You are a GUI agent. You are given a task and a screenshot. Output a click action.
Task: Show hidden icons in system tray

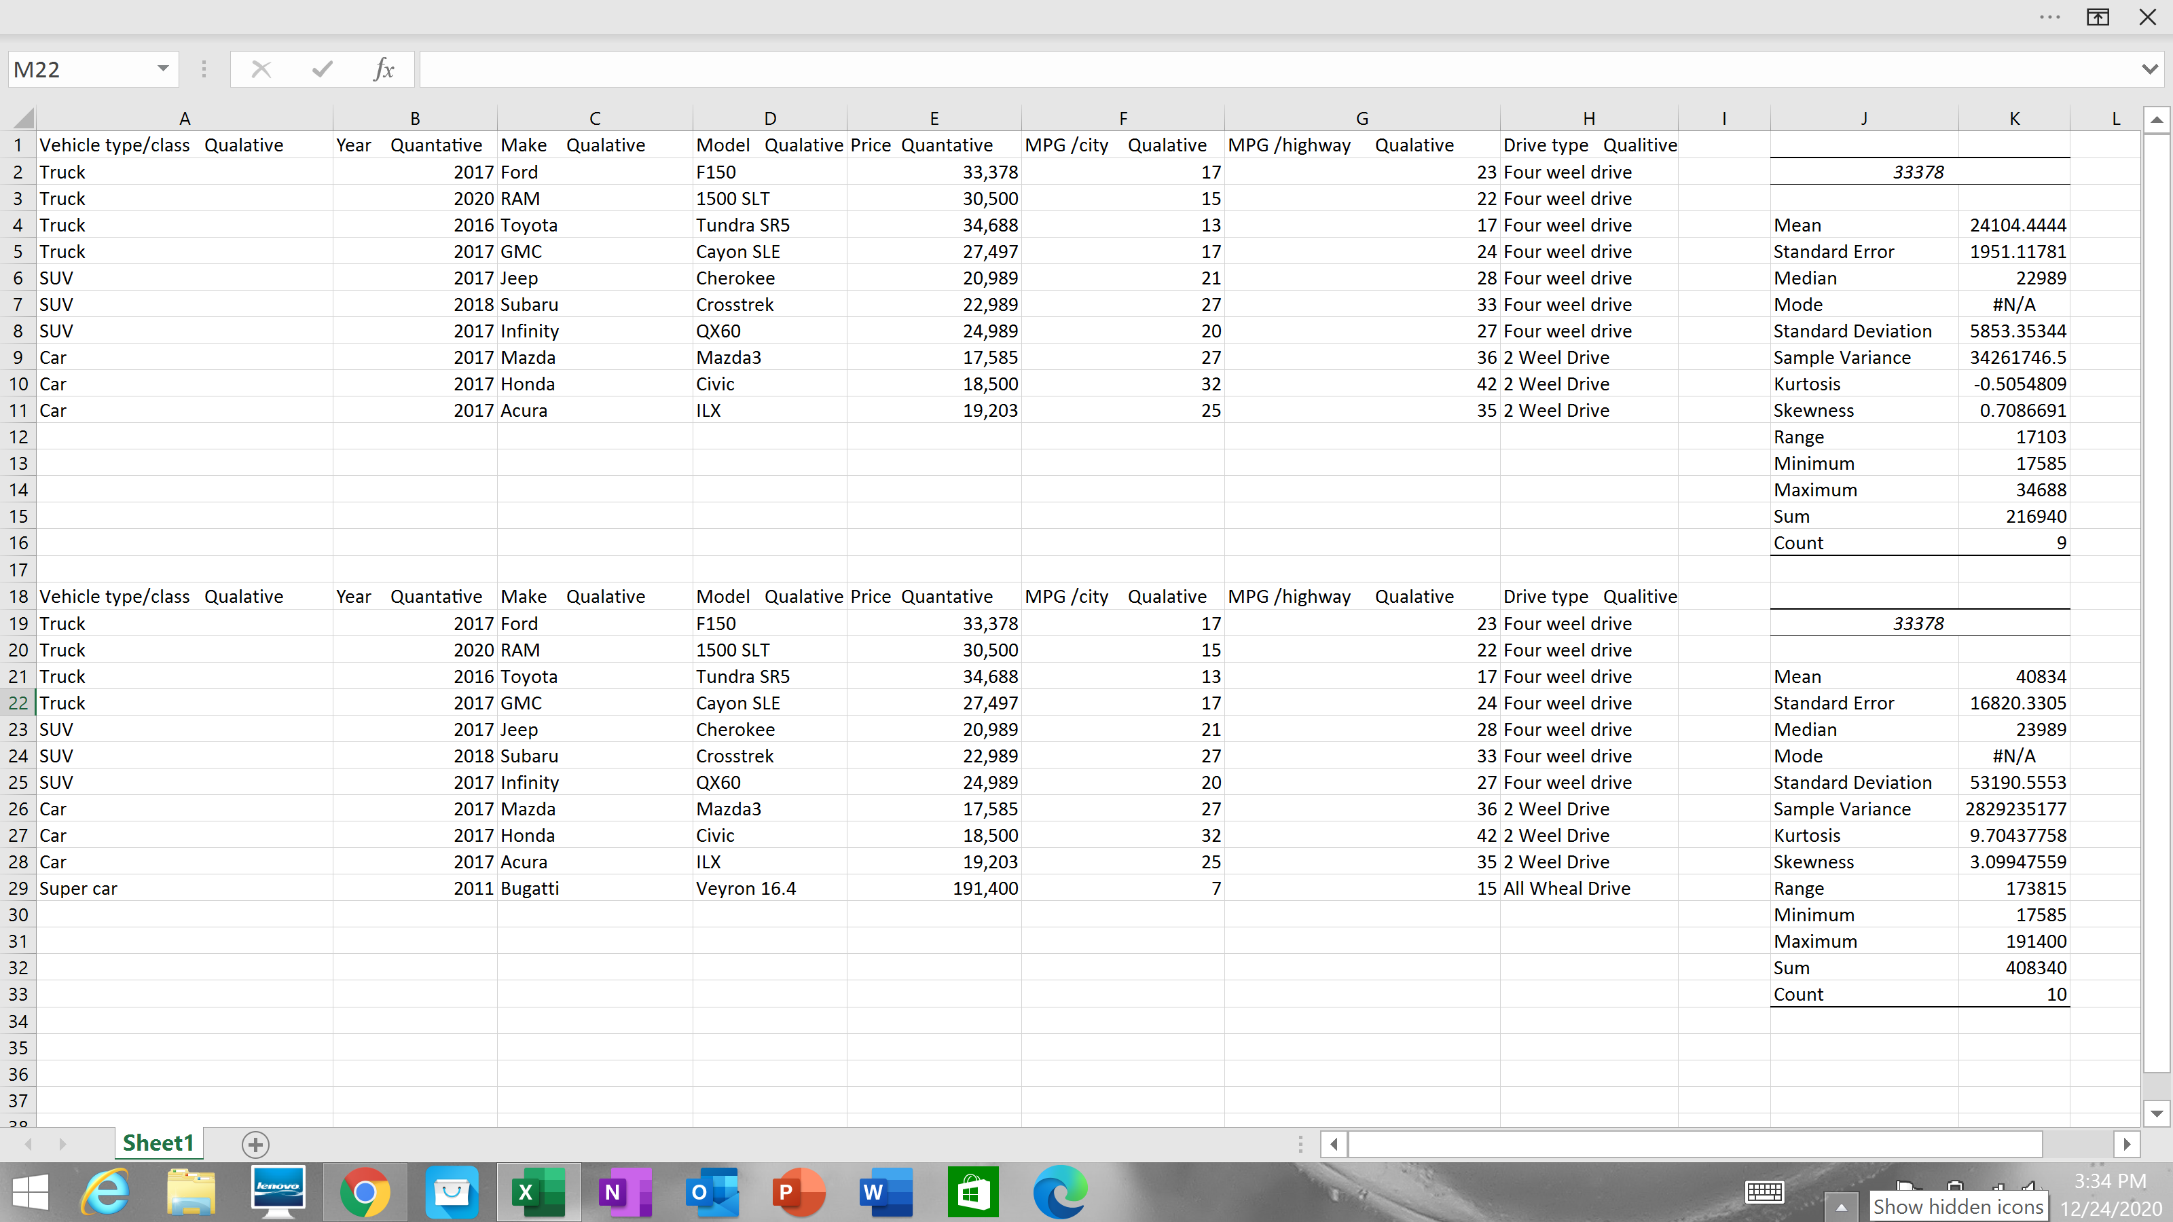(1842, 1207)
